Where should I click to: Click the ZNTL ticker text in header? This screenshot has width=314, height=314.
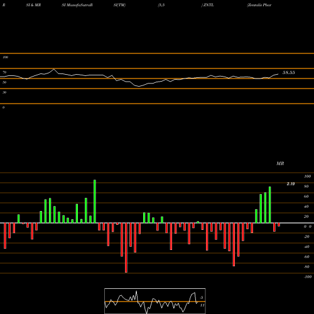[x=208, y=5]
